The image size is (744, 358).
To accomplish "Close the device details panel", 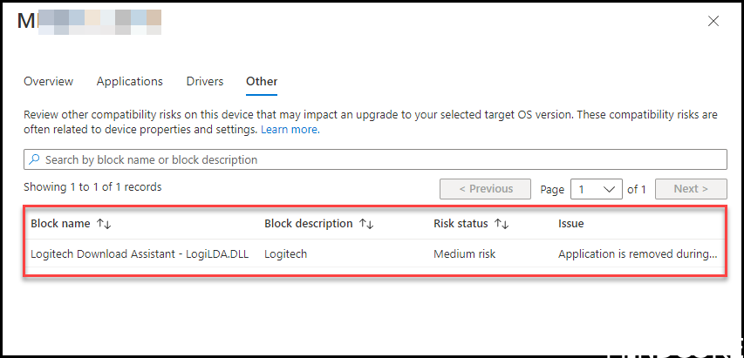I will (x=713, y=21).
